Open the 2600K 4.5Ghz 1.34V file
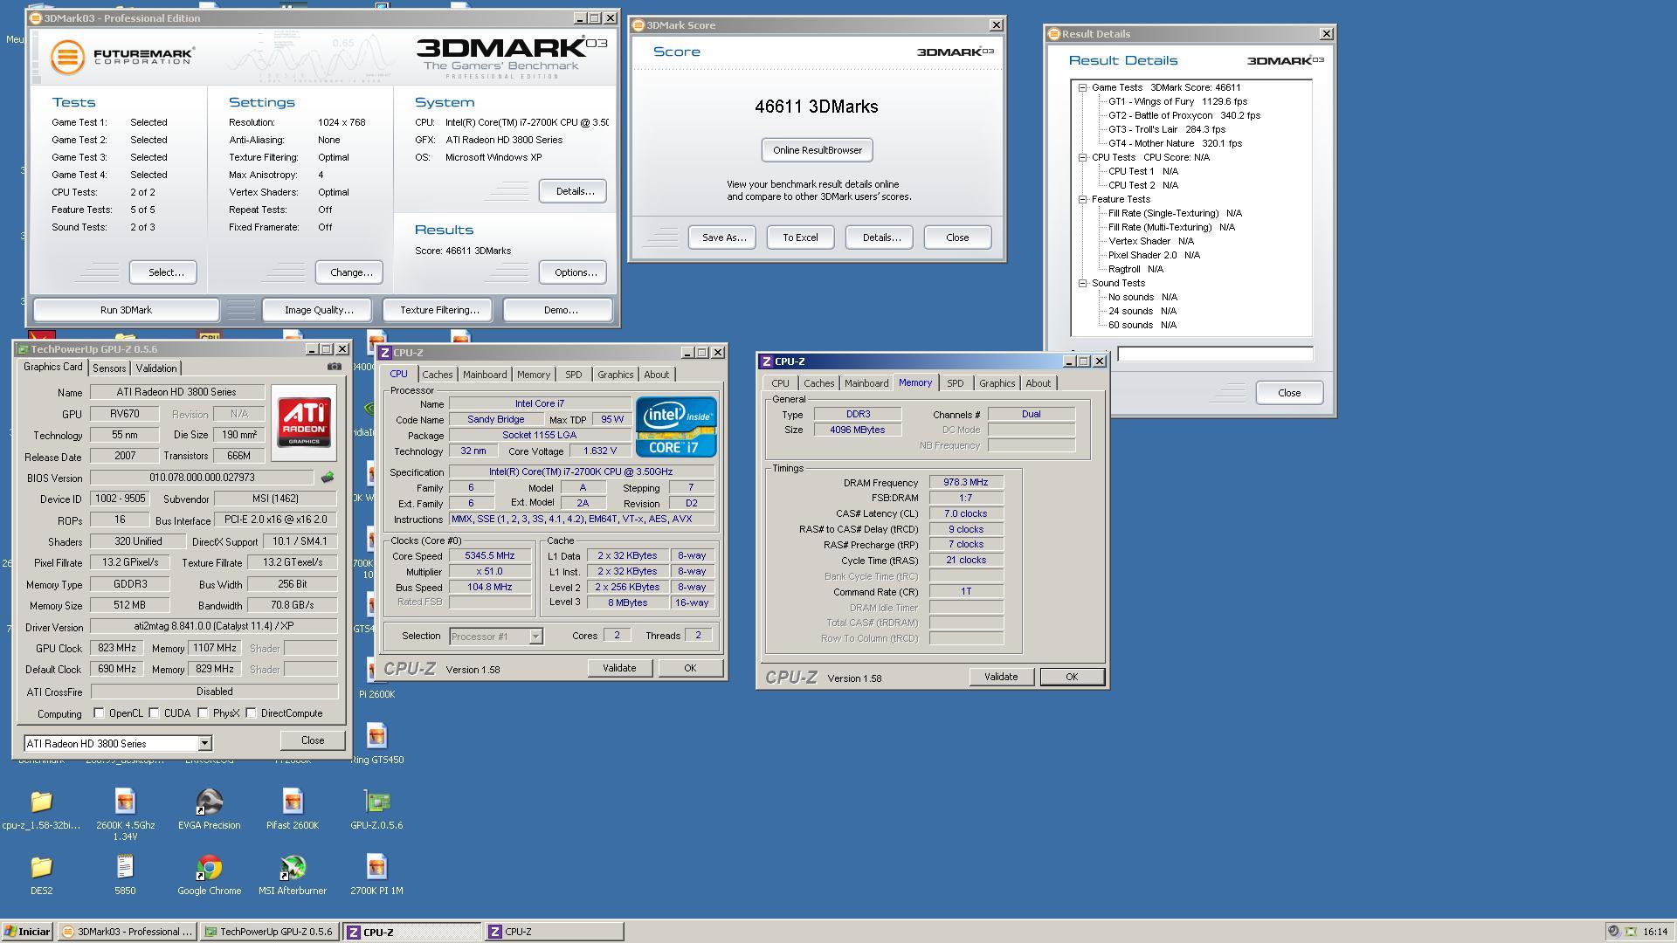 click(125, 815)
